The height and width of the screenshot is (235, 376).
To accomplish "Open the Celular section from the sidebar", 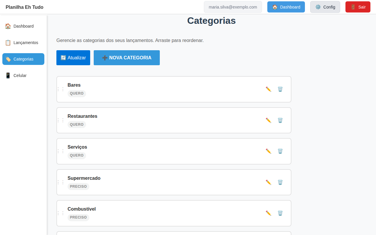I will pyautogui.click(x=20, y=75).
